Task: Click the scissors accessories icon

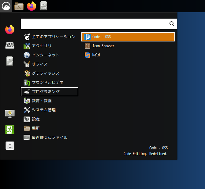Action: pos(27,46)
